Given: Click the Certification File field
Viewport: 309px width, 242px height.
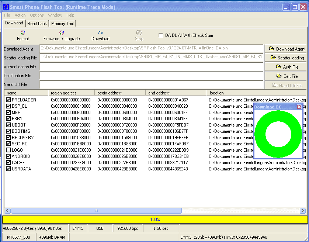Looking at the screenshot, I should [x=151, y=76].
